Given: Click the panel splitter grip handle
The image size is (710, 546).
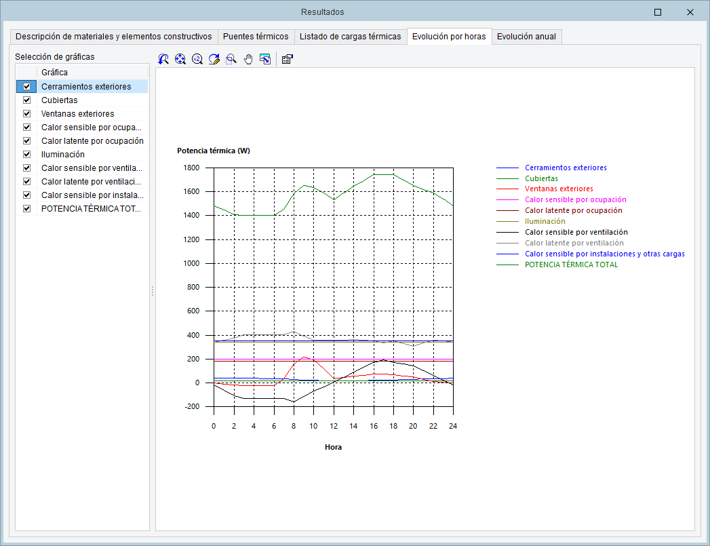Looking at the screenshot, I should coord(153,290).
